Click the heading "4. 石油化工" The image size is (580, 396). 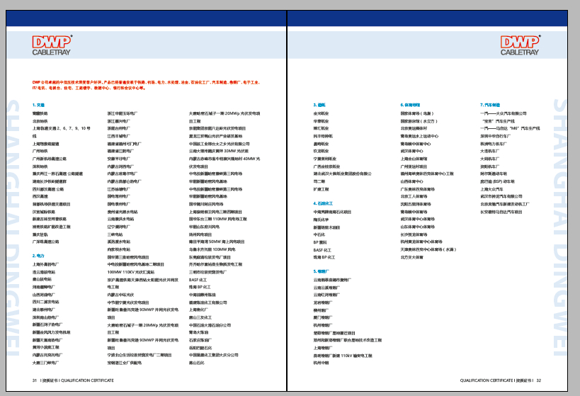tap(323, 203)
